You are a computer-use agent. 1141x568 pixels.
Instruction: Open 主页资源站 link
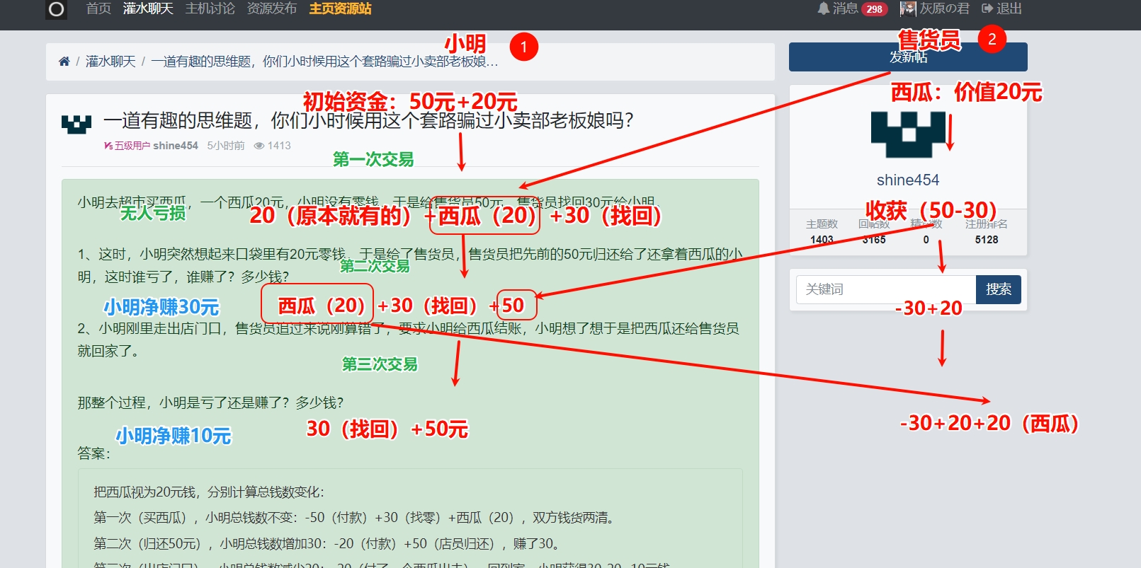point(340,8)
